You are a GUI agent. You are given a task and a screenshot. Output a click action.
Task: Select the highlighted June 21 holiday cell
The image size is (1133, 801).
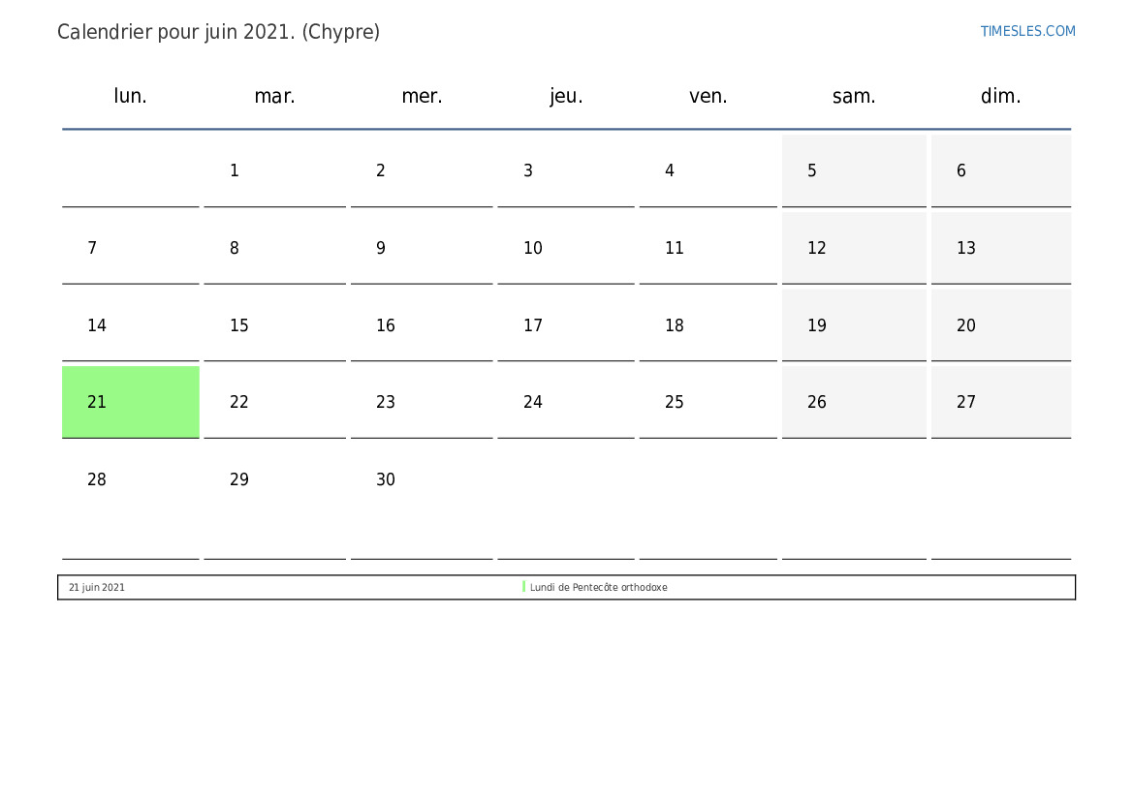coord(130,402)
